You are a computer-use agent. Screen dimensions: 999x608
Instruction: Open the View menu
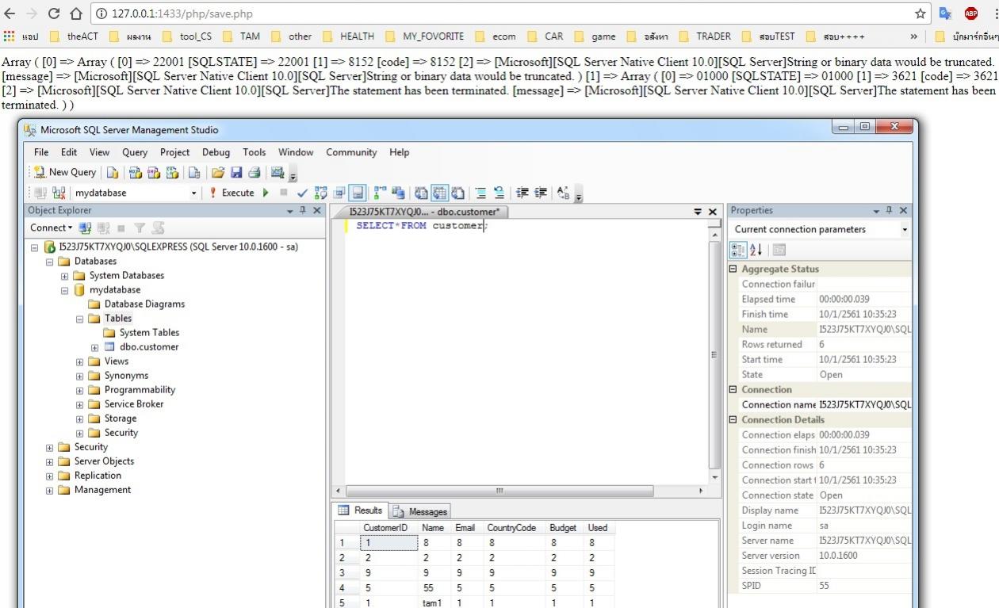[x=100, y=152]
